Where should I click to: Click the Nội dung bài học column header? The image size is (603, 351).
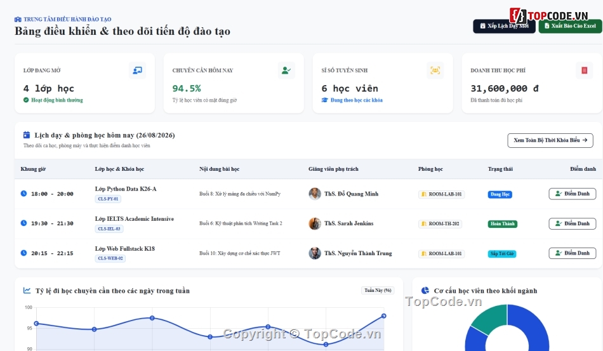coord(219,169)
